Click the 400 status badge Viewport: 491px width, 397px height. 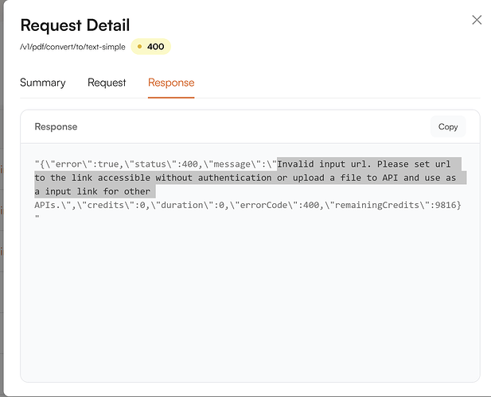[x=151, y=47]
